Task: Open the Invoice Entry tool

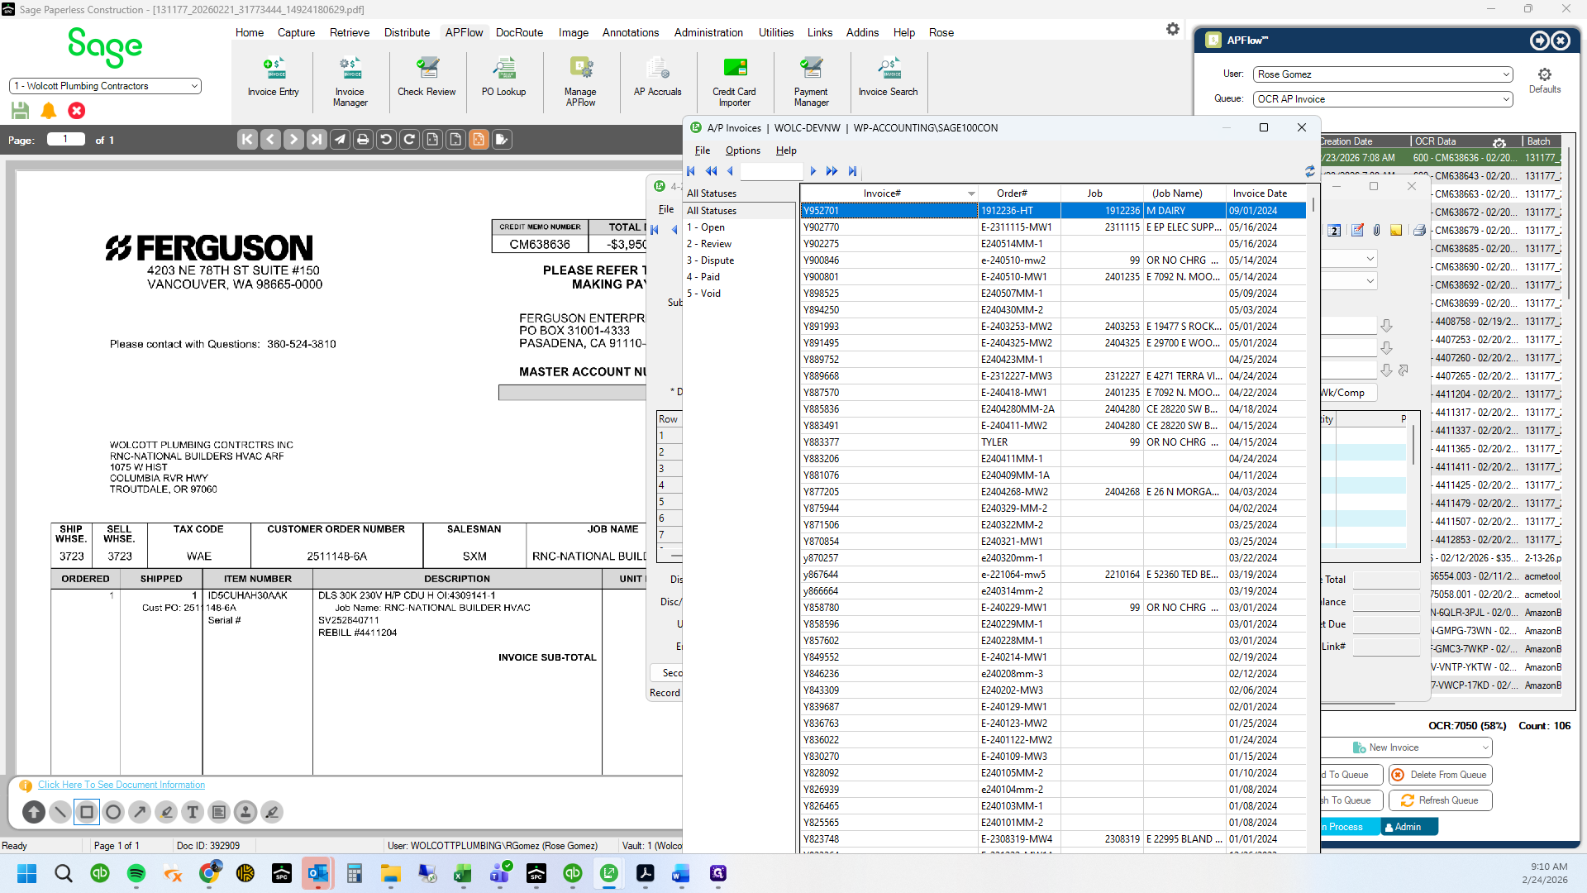Action: click(x=273, y=77)
